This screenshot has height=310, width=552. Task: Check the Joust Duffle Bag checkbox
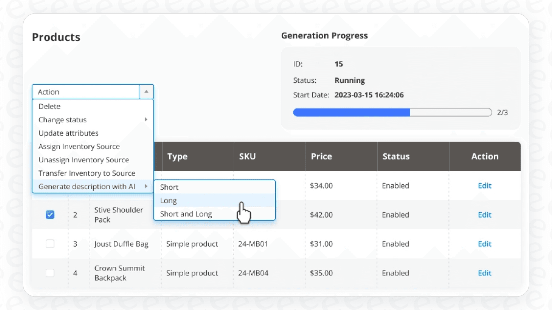pyautogui.click(x=50, y=244)
